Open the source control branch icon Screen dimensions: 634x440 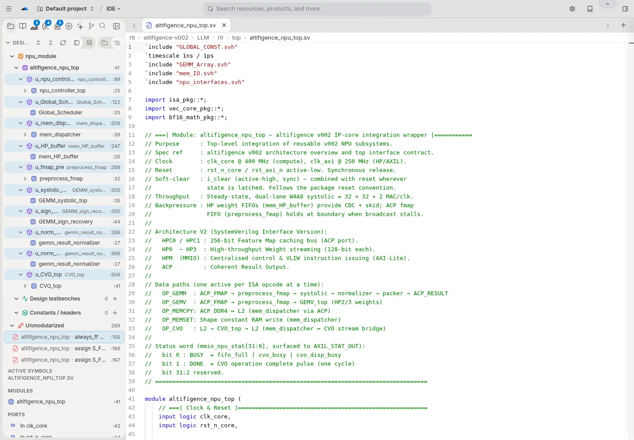(91, 26)
